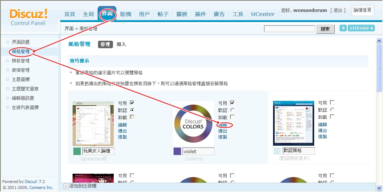
Task: Click the plus icon next to 添加到任務欄
Action: 66,186
